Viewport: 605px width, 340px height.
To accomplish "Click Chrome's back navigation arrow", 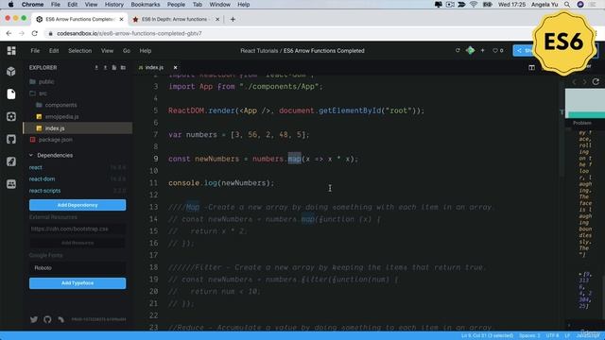I will [9, 34].
